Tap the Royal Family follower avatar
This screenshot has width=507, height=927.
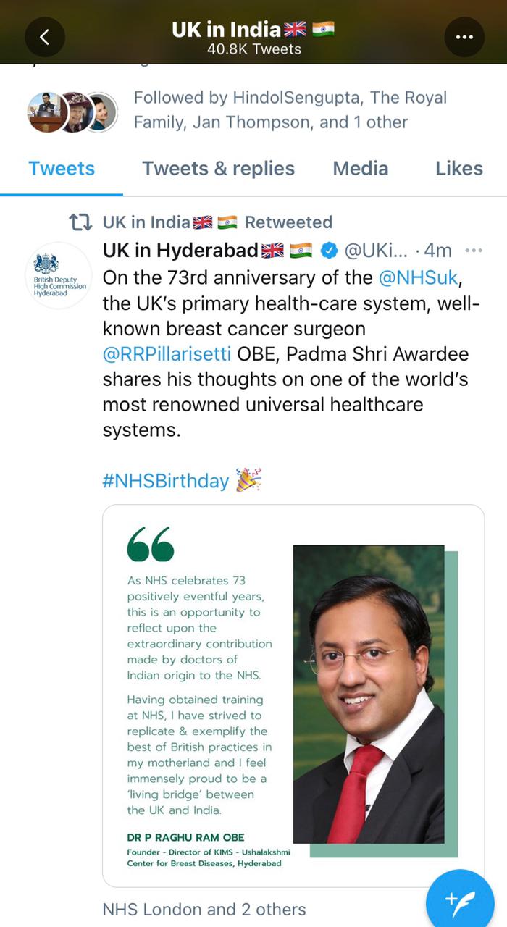click(75, 112)
